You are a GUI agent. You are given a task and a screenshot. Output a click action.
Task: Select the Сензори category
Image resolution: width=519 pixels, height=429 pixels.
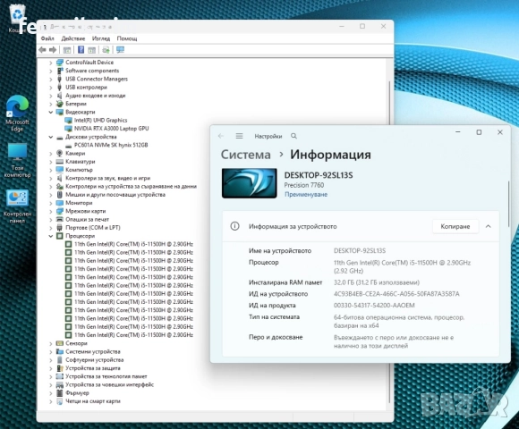76,343
